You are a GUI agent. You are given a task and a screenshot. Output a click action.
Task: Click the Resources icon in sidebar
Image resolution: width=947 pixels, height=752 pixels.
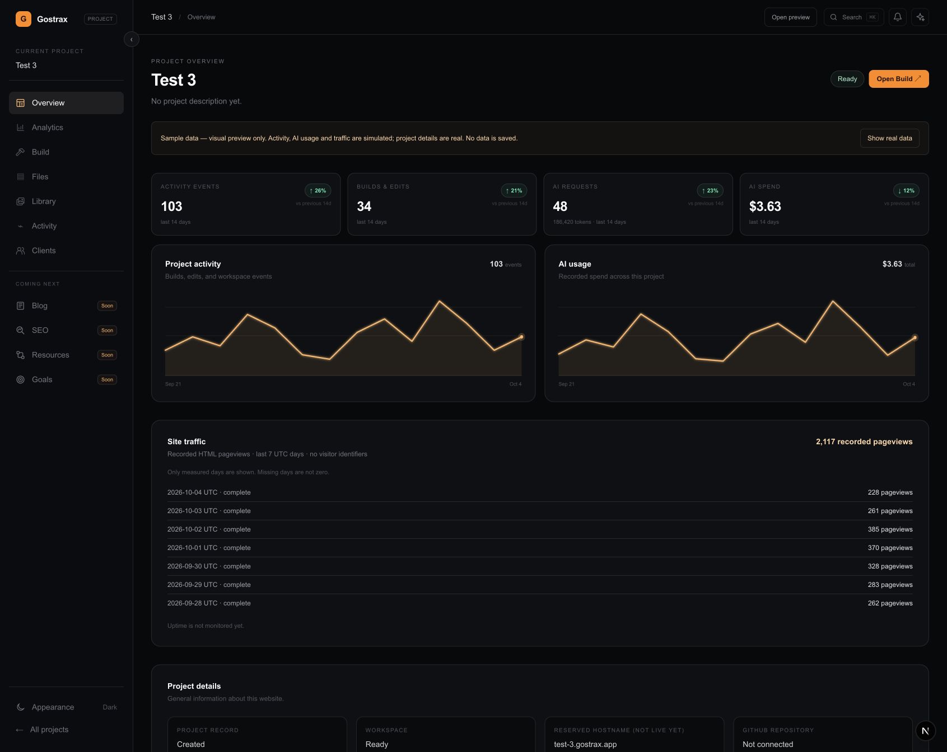[20, 355]
